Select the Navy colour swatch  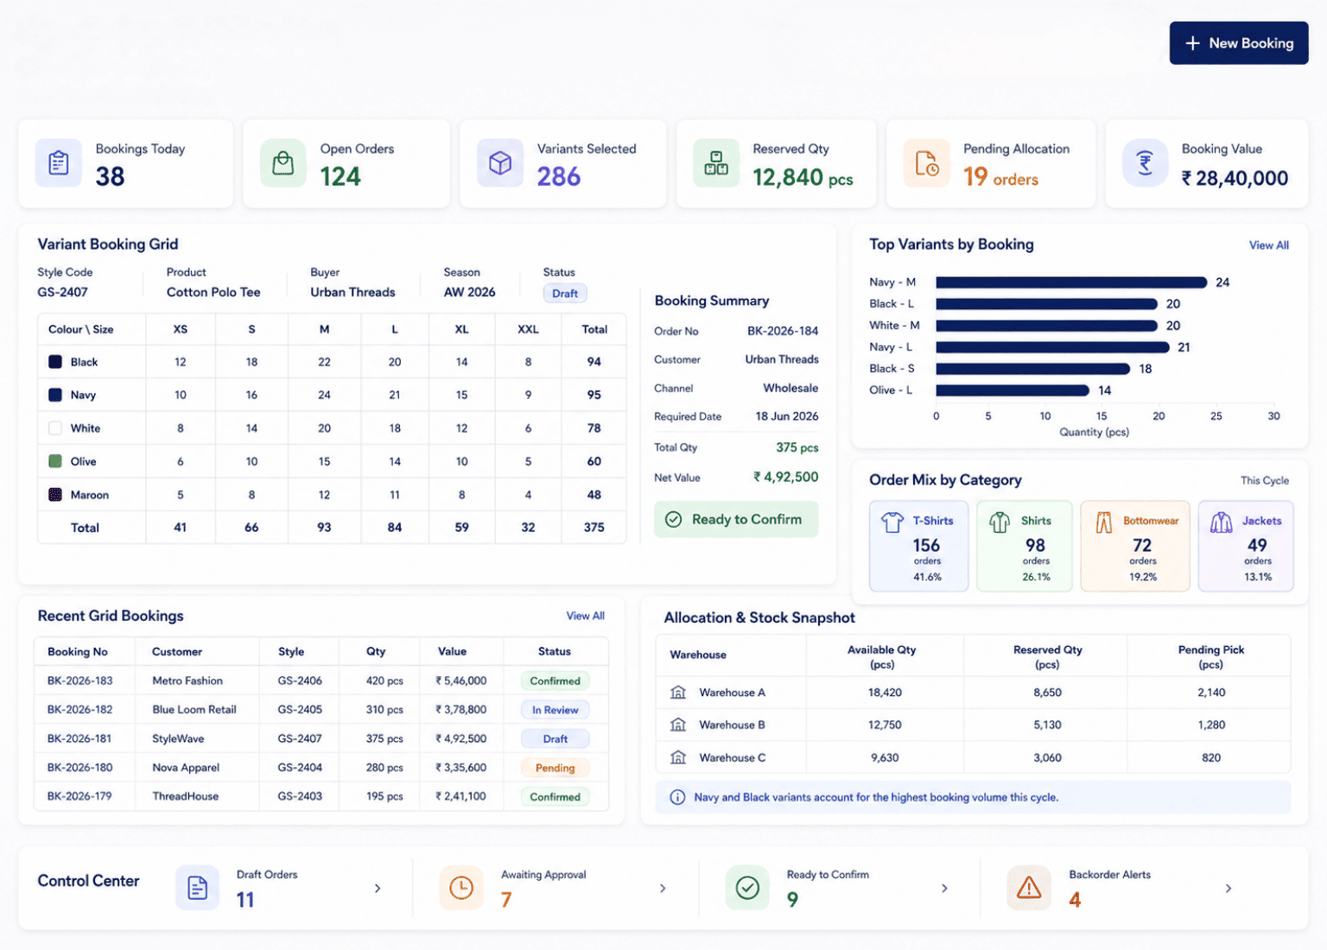[55, 395]
